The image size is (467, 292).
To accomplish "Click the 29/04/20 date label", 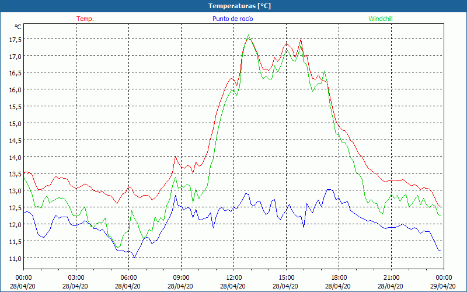I will point(443,286).
